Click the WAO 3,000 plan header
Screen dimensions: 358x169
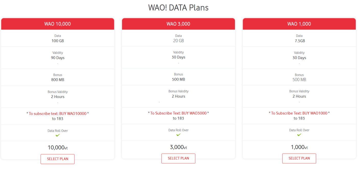point(178,24)
